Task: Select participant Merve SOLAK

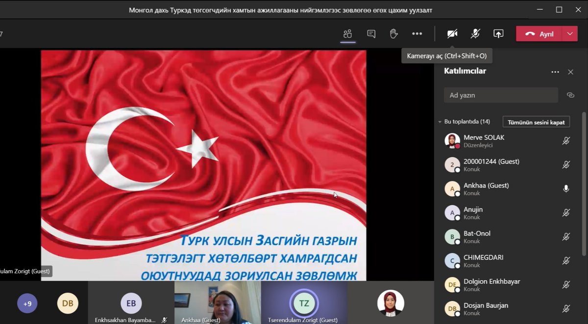Action: (508, 141)
